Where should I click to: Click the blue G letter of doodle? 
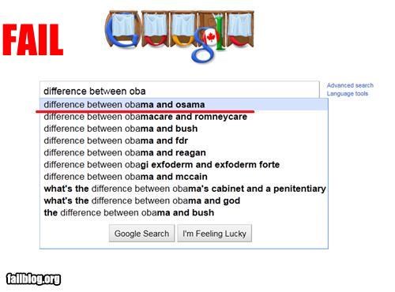click(122, 29)
